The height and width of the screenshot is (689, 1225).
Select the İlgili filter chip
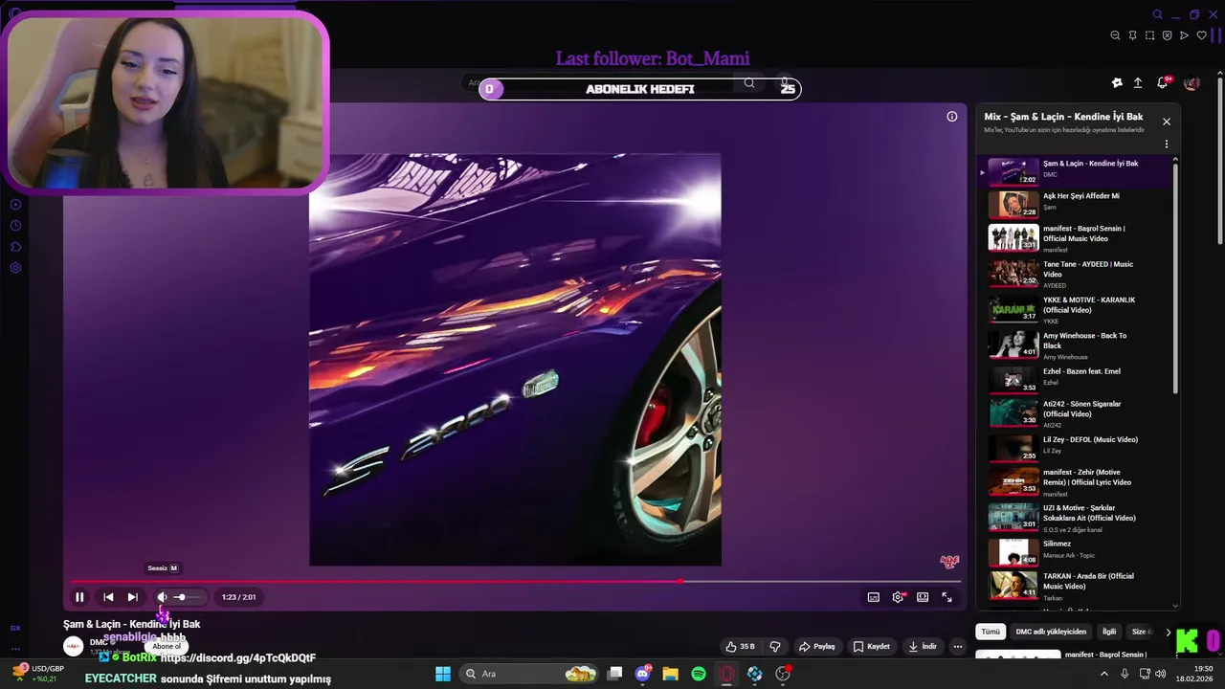pyautogui.click(x=1109, y=632)
